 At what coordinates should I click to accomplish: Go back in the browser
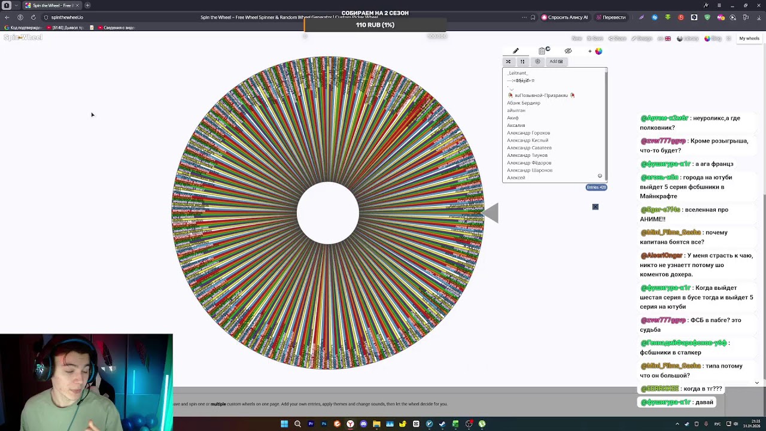tap(7, 17)
